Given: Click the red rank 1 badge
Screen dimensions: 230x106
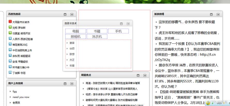Looking at the screenshot, I should click(x=10, y=21).
